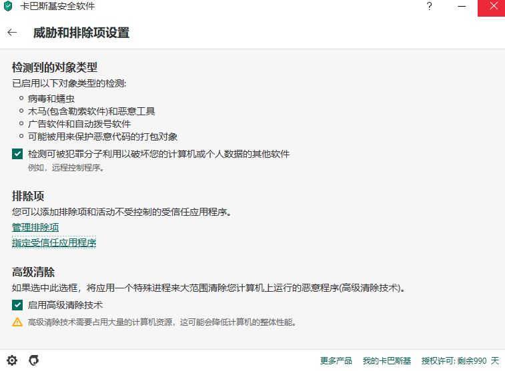Screen dimensions: 505x371
Task: Click the 排除项 section heading
Action: pos(28,196)
